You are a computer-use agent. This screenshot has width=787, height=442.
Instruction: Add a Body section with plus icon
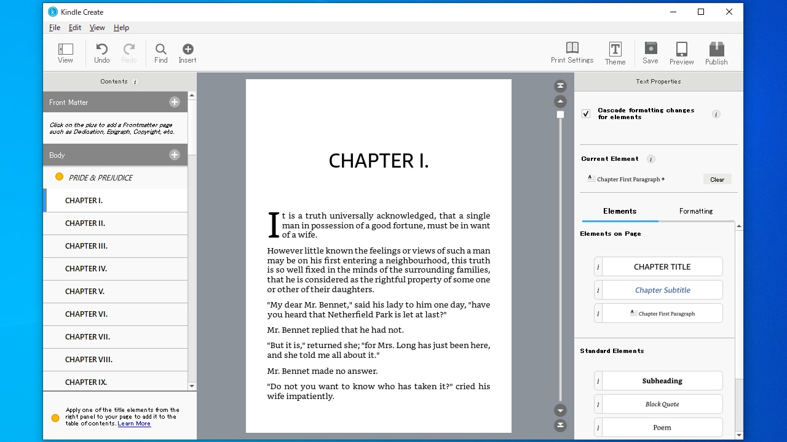pyautogui.click(x=175, y=155)
